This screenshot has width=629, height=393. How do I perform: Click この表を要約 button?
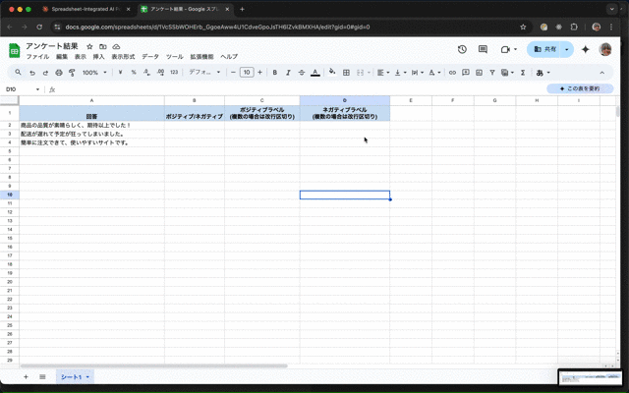580,88
